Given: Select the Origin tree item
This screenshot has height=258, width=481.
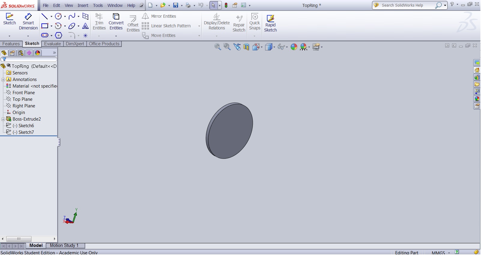Looking at the screenshot, I should click(x=19, y=112).
